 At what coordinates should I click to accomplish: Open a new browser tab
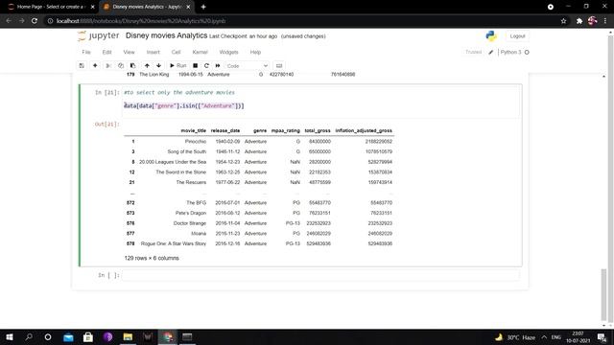point(203,7)
